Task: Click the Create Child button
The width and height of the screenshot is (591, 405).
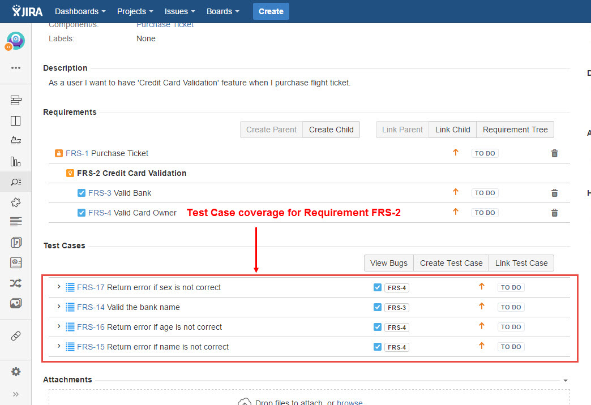Action: pos(331,130)
